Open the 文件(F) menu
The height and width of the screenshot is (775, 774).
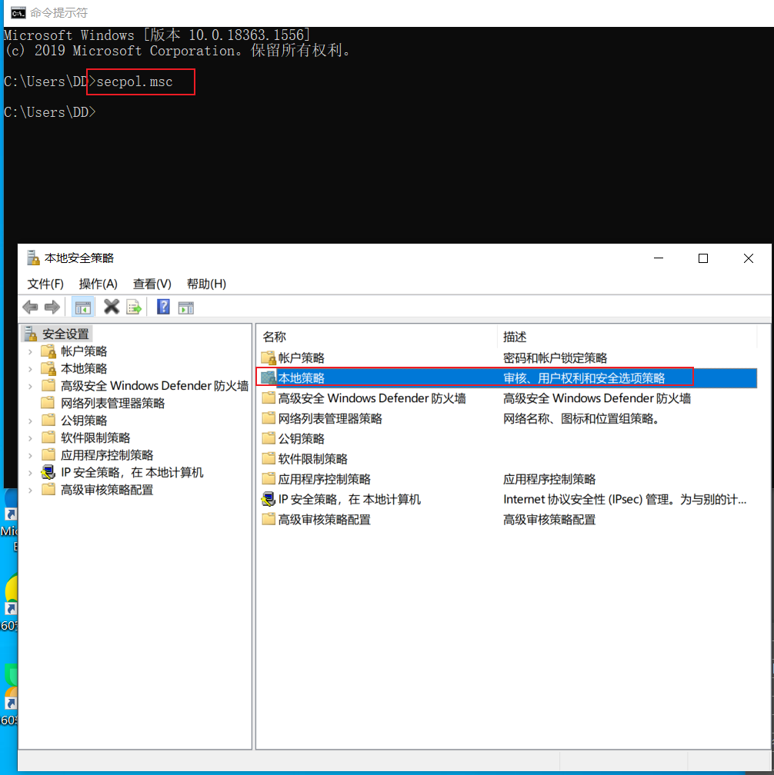pos(45,284)
